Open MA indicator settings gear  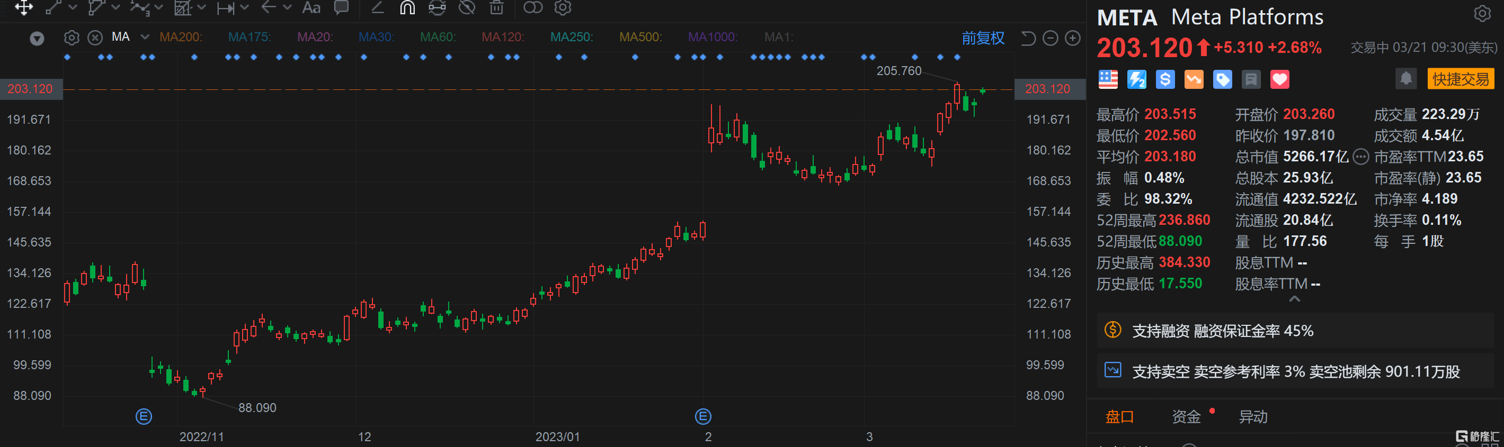tap(71, 38)
